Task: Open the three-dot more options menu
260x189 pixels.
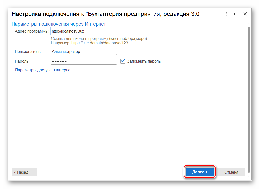Action: [x=226, y=14]
